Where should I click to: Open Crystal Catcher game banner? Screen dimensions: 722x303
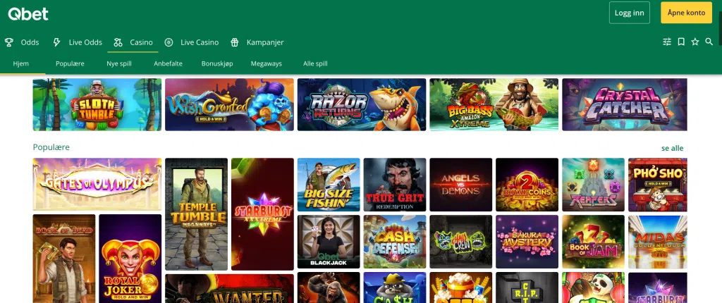625,104
